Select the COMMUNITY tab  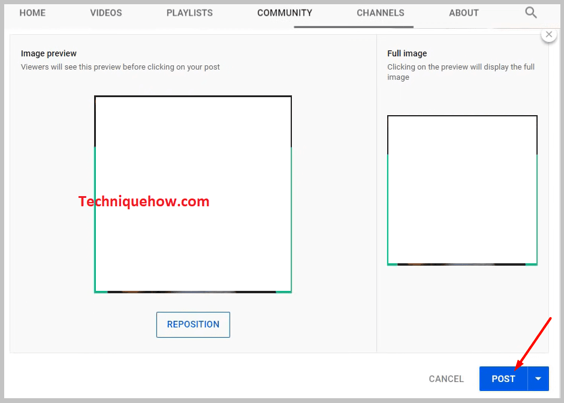285,13
